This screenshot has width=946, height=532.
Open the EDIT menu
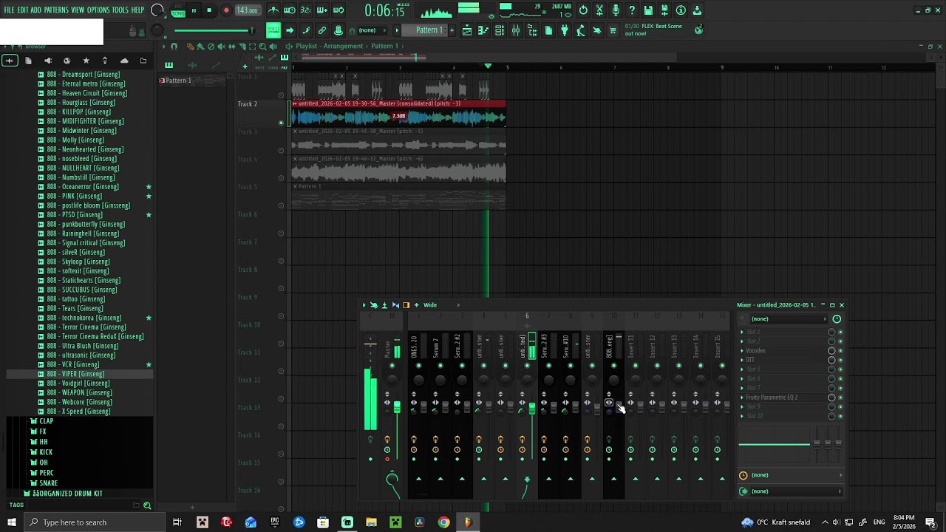click(x=23, y=10)
